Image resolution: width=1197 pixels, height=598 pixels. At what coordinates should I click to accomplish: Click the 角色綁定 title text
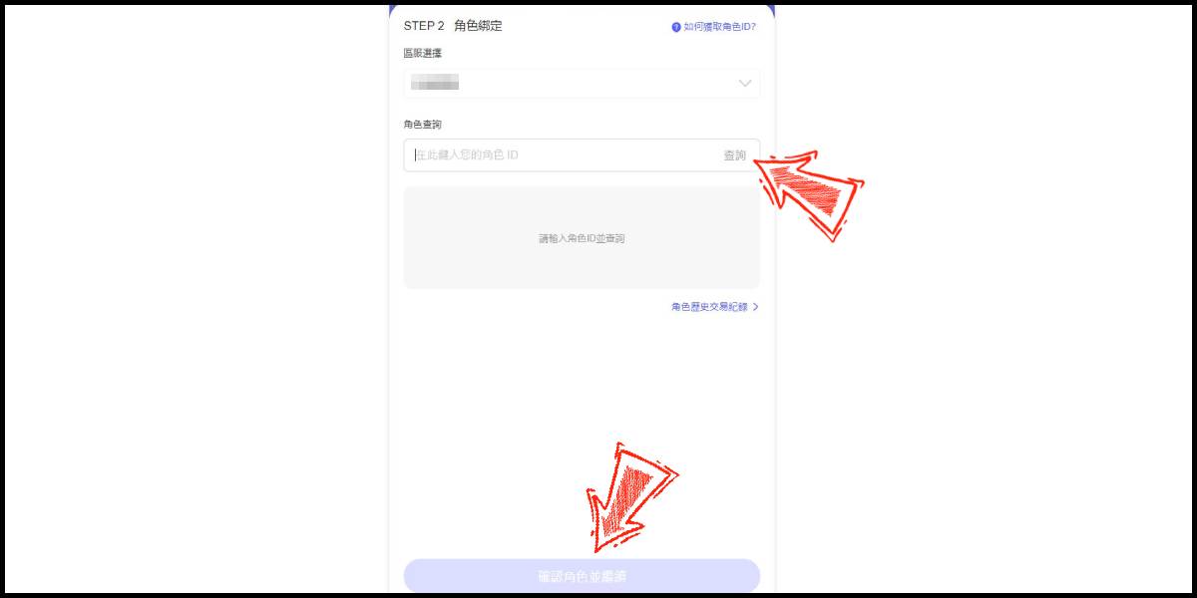click(478, 26)
